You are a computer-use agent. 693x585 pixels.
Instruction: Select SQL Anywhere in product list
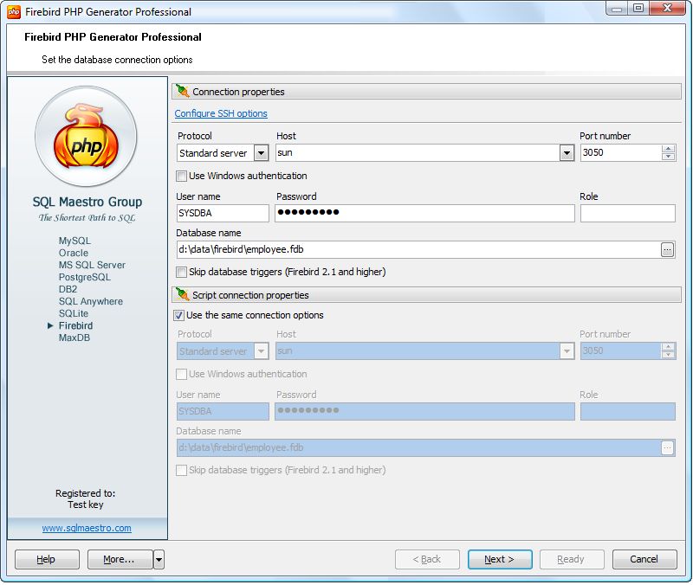pyautogui.click(x=91, y=301)
